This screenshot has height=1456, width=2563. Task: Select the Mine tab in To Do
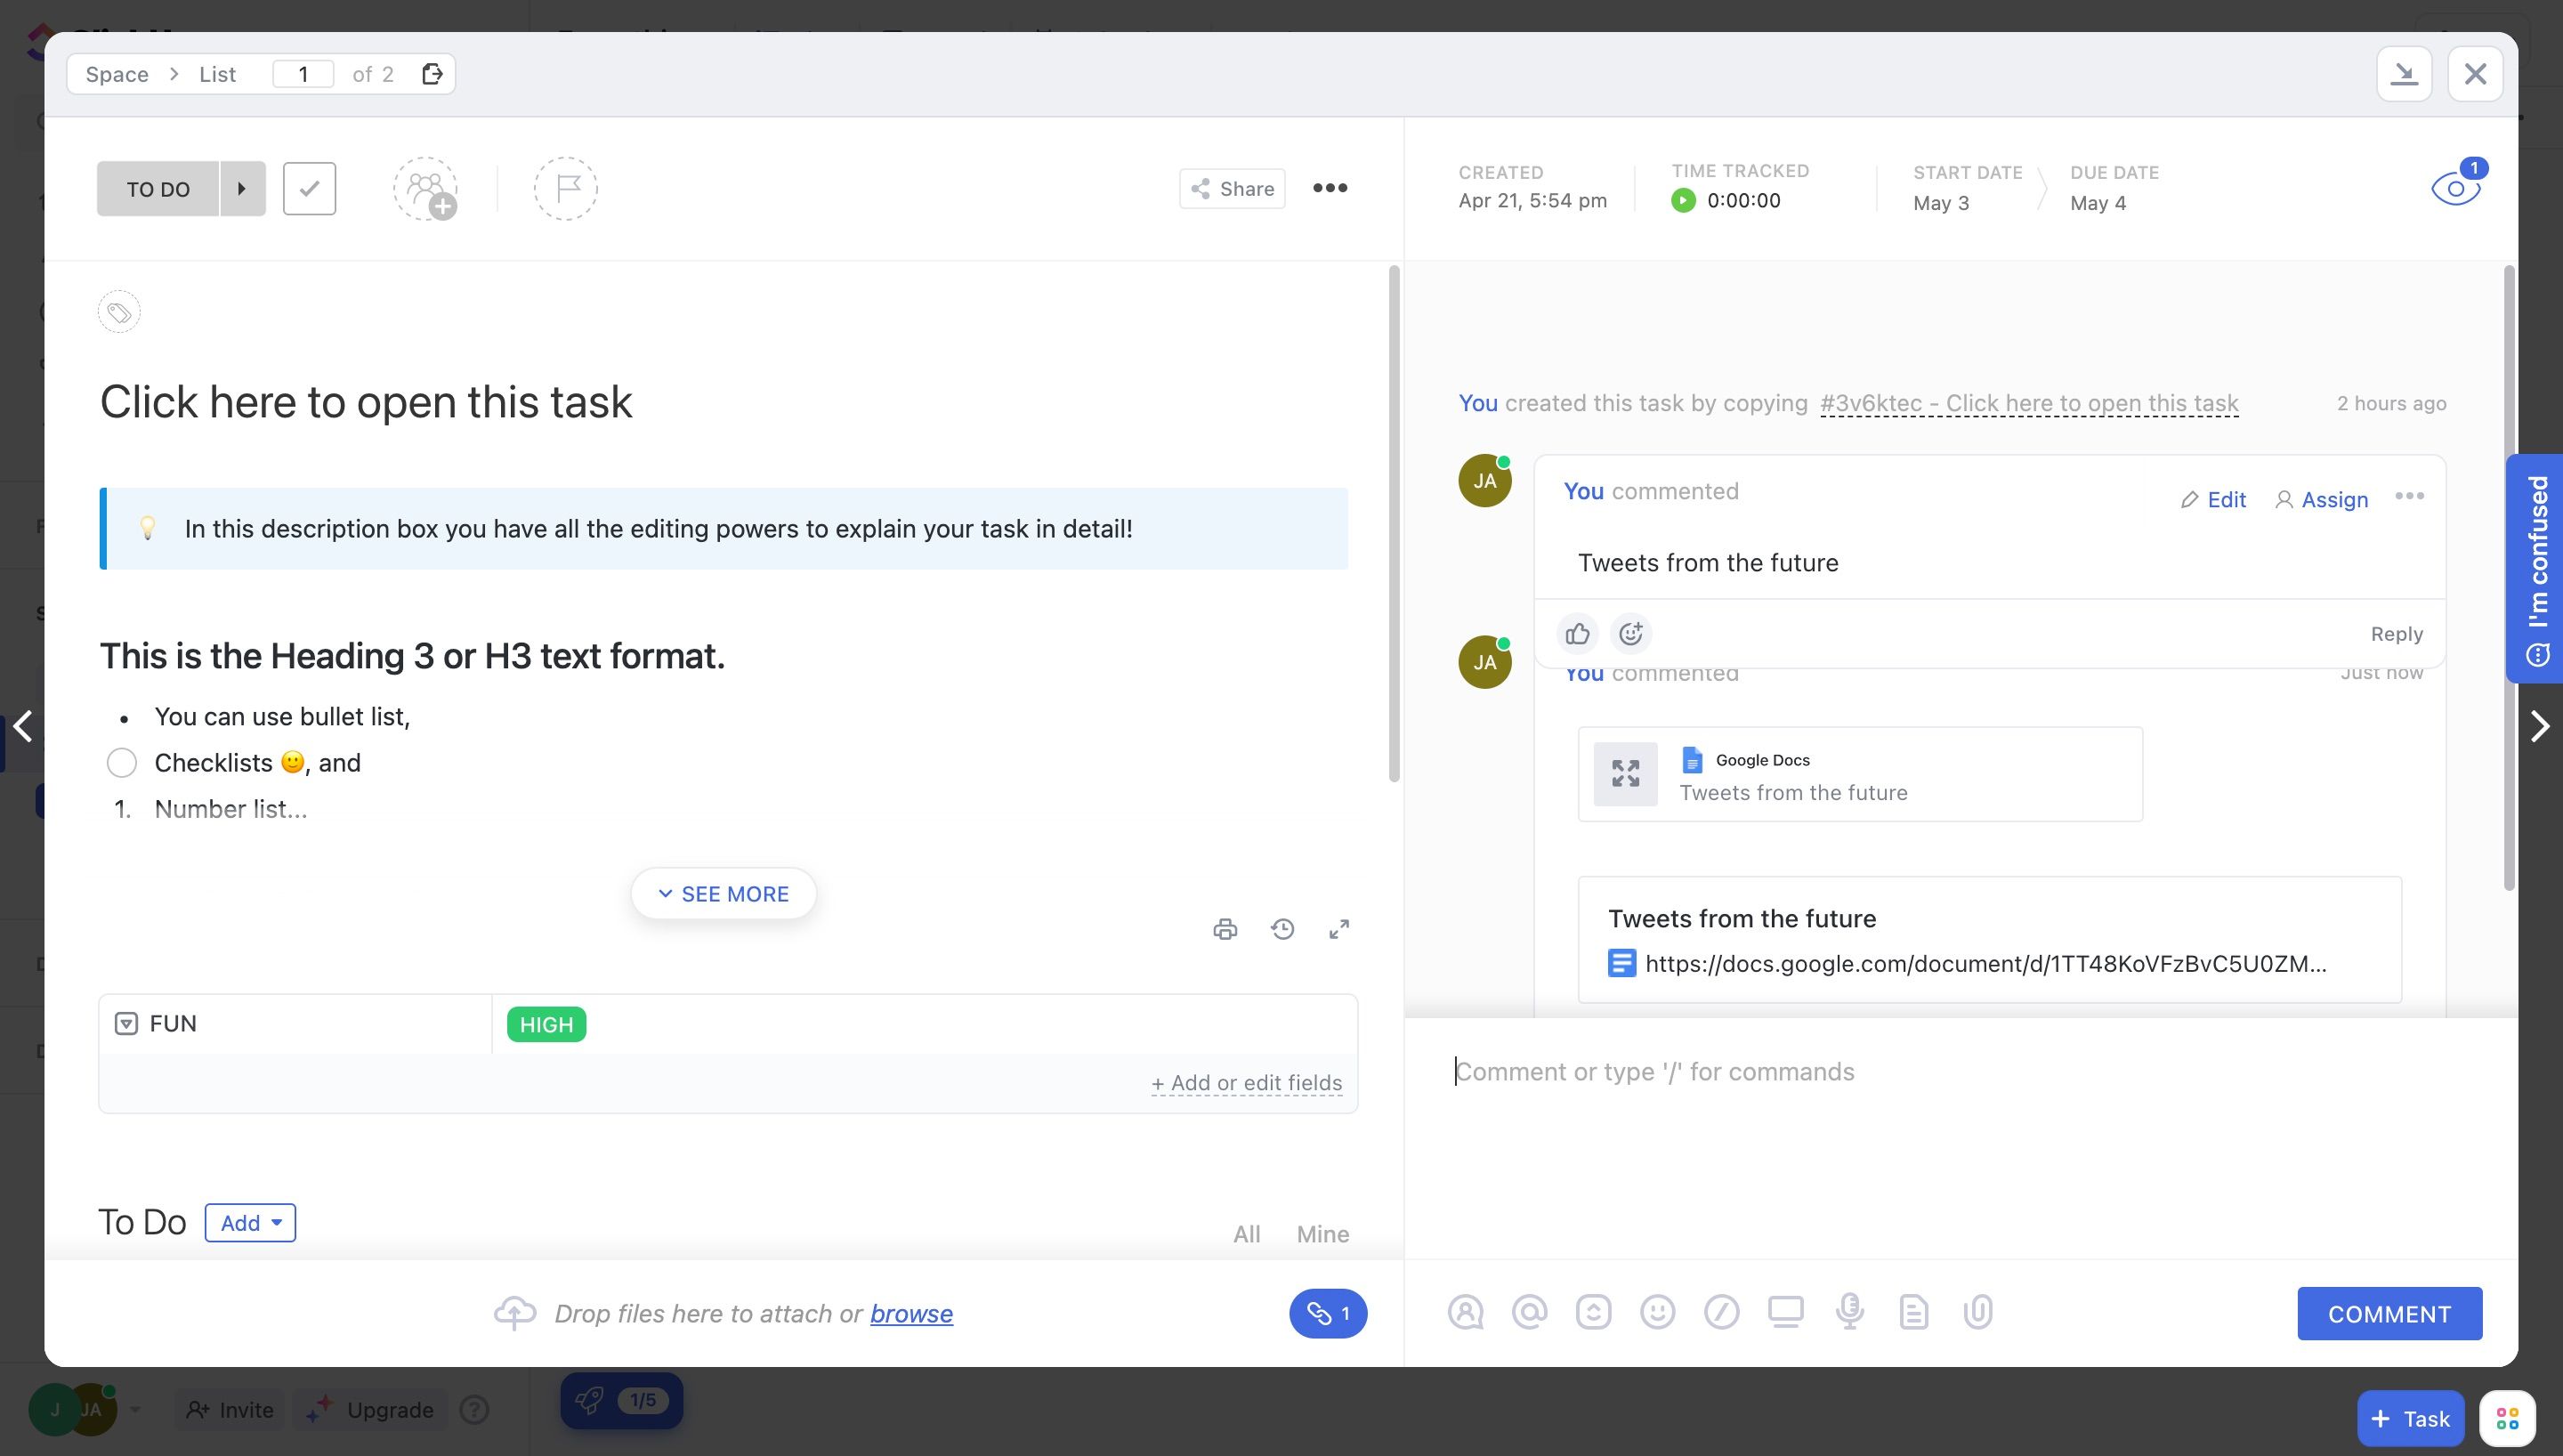point(1322,1233)
